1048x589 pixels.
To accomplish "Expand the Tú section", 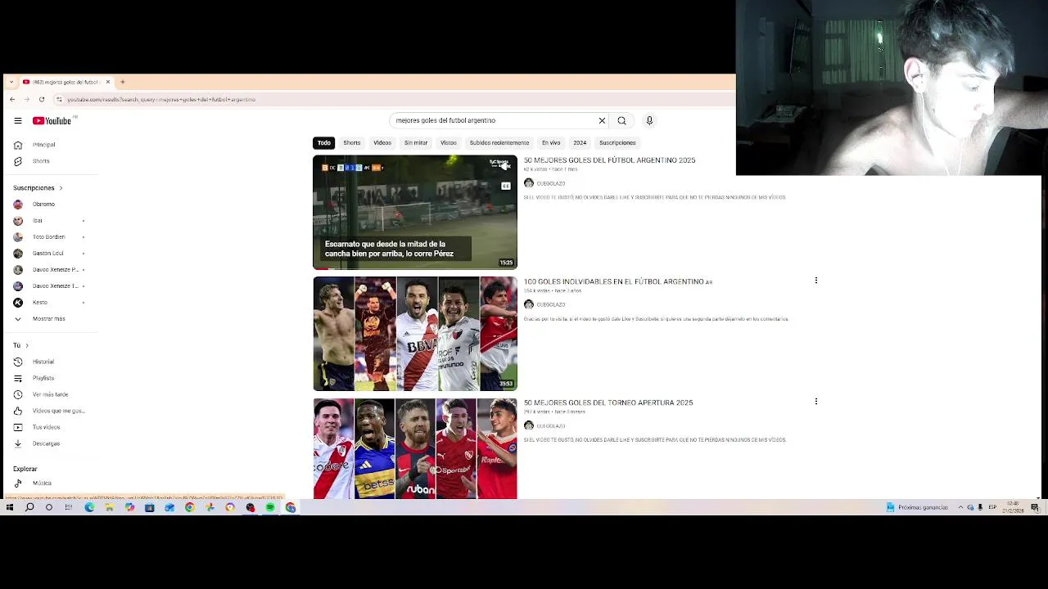I will point(20,345).
